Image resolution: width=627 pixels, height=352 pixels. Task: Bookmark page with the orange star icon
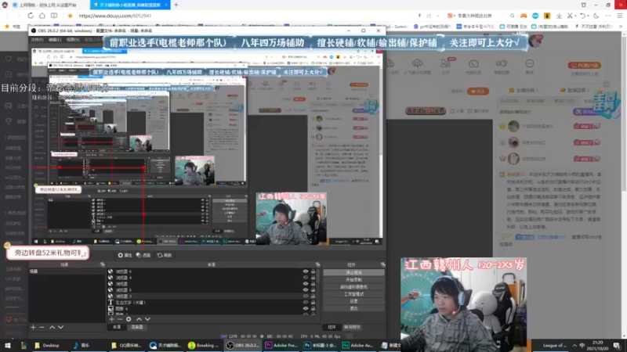(70, 16)
